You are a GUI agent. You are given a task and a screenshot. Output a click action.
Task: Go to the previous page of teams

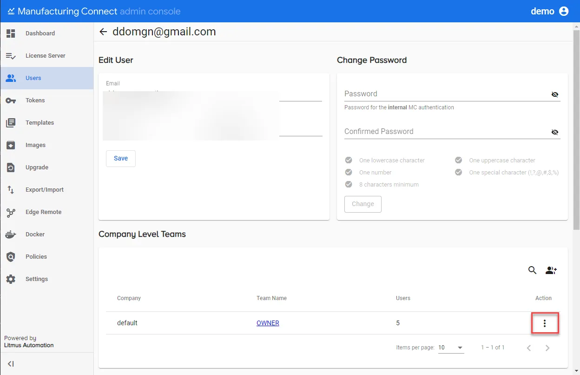[529, 348]
